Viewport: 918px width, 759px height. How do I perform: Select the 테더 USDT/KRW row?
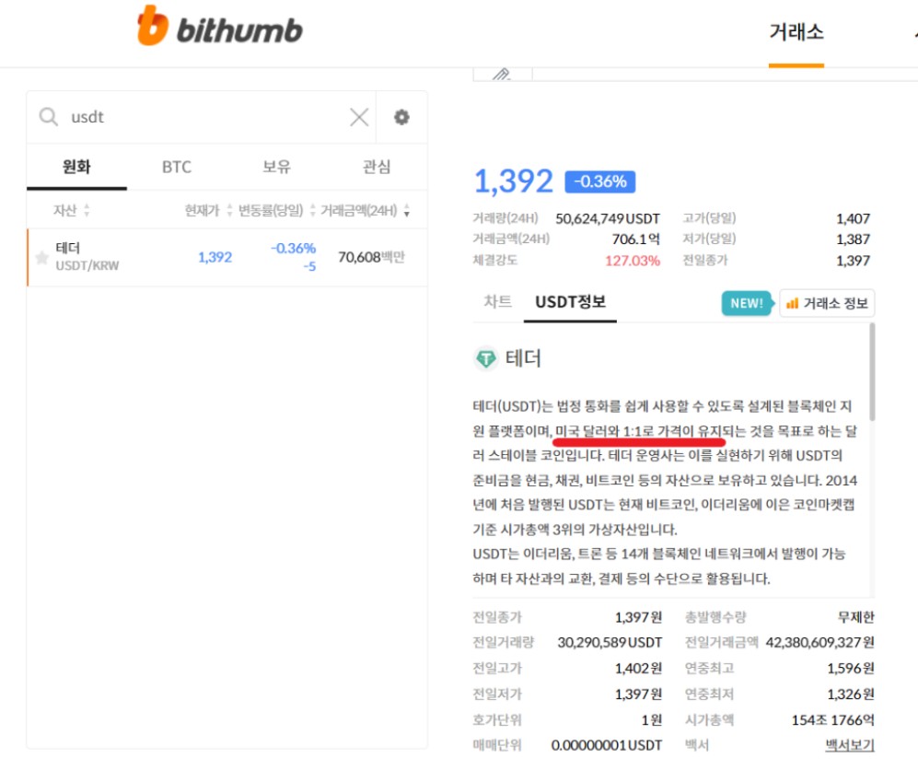(x=227, y=257)
